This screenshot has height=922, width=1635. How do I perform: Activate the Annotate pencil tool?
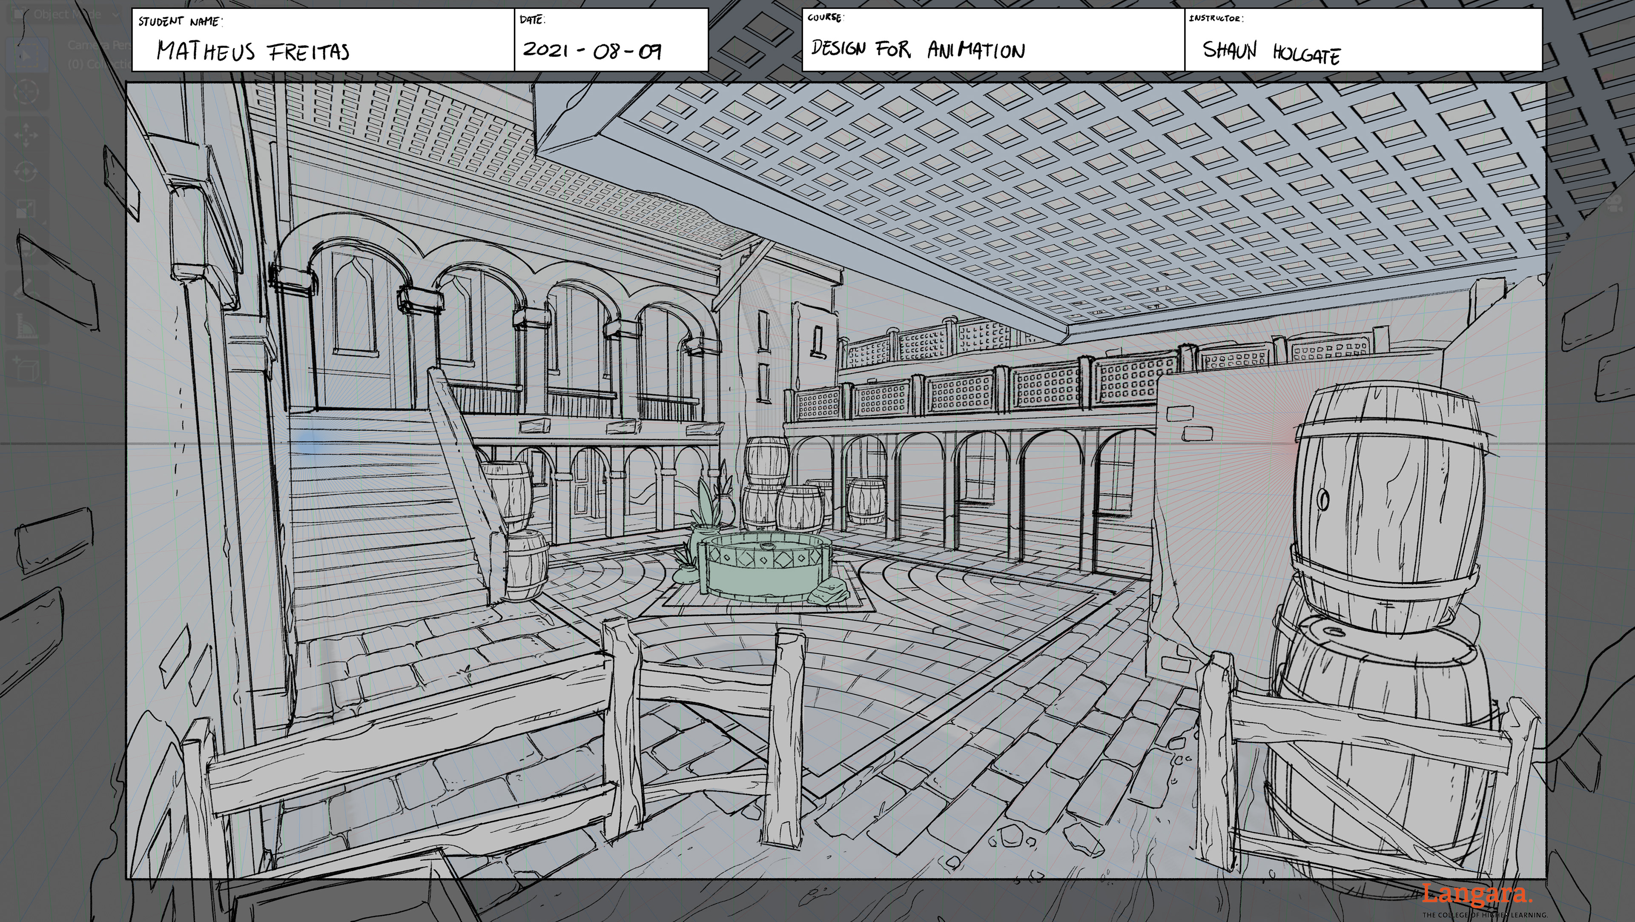click(26, 291)
